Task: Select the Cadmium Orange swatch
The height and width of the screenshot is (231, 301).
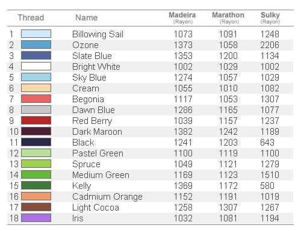Action: [36, 196]
